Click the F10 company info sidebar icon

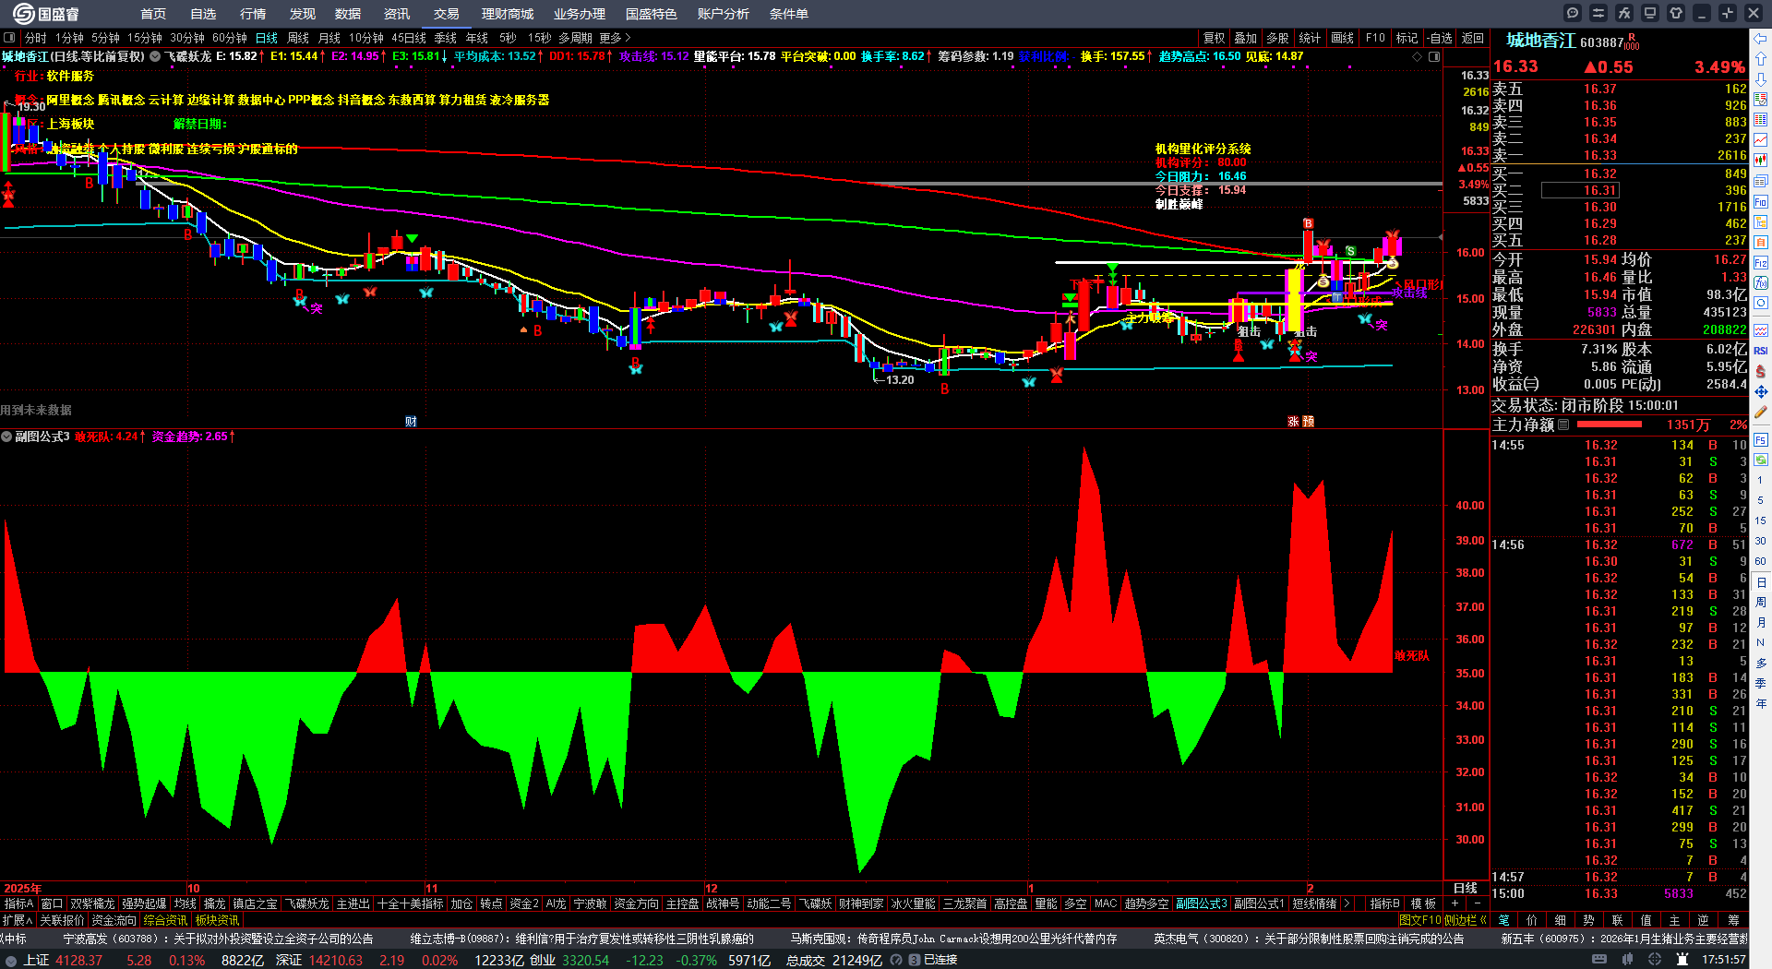(x=1761, y=201)
